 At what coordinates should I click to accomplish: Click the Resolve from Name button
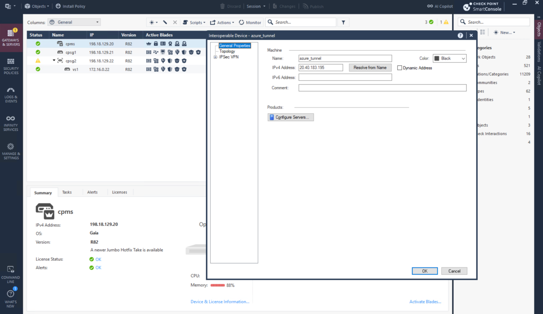pos(370,68)
